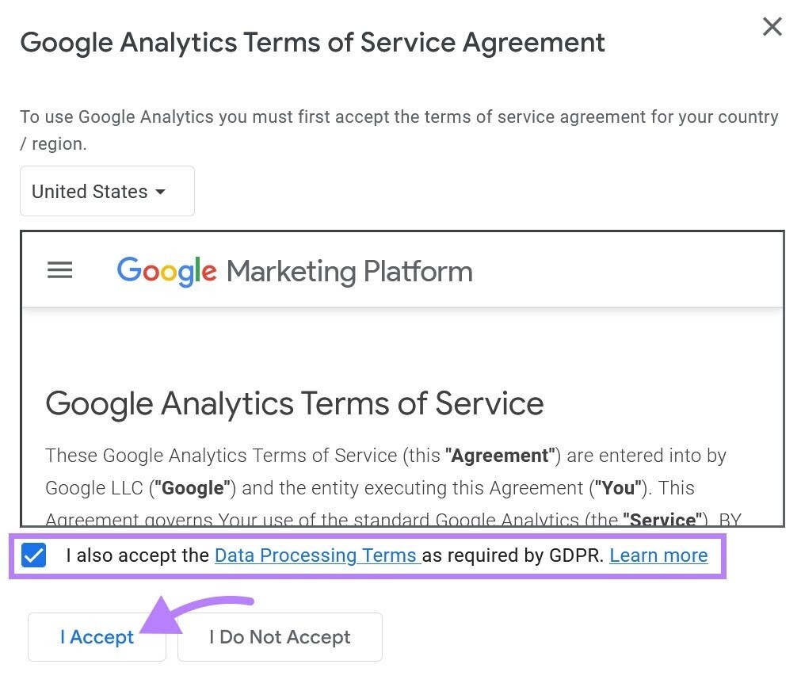
Task: Open the Data Processing Terms link
Action: pyautogui.click(x=316, y=555)
